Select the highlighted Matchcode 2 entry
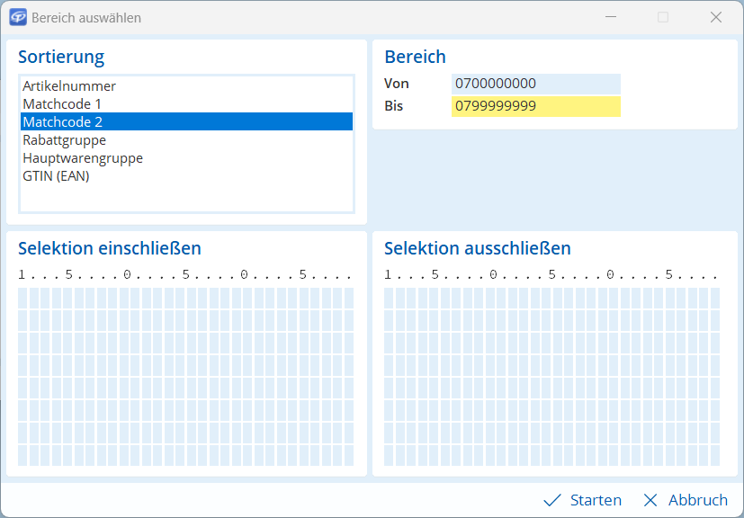This screenshot has width=744, height=518. (62, 122)
